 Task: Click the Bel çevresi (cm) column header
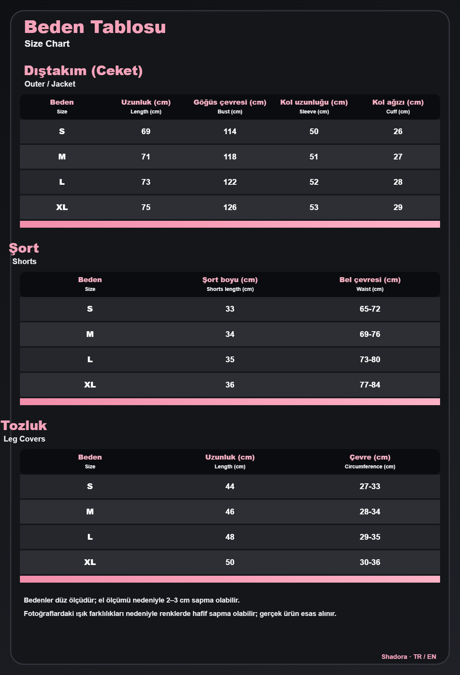coord(370,280)
